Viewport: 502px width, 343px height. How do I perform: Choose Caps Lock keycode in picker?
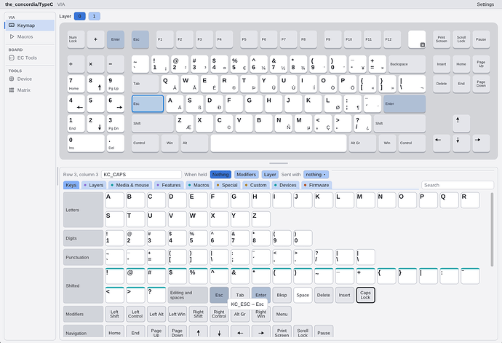pyautogui.click(x=365, y=295)
